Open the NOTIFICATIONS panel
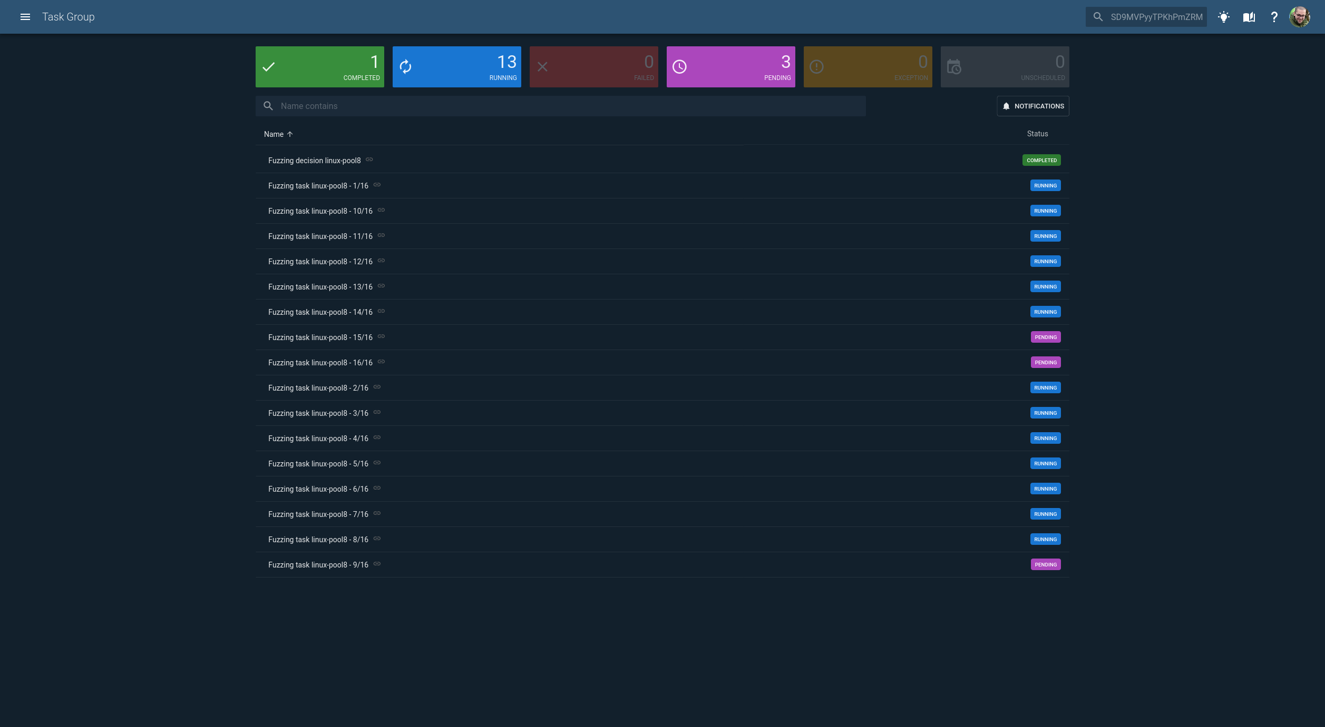This screenshot has height=727, width=1325. coord(1032,106)
